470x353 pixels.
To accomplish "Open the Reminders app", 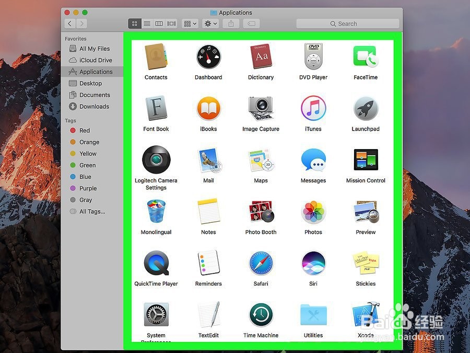I will [x=208, y=263].
